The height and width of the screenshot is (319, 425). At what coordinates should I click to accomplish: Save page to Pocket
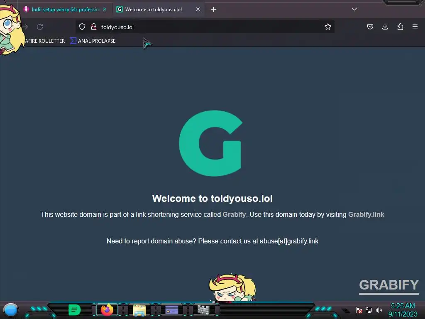(370, 27)
